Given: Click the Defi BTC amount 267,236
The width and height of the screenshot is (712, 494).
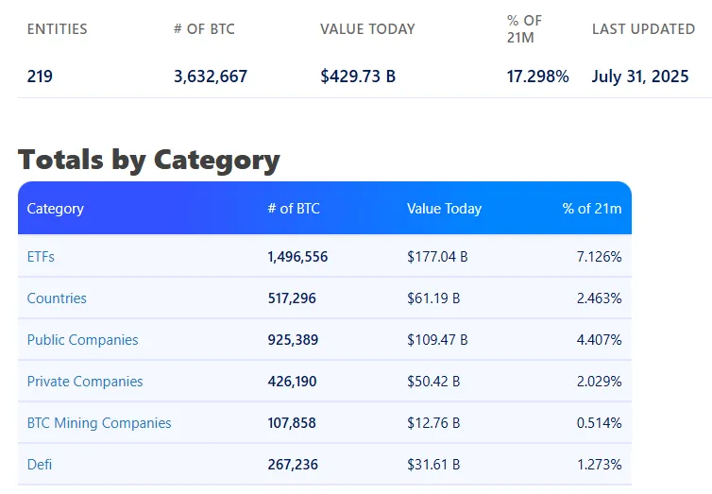Looking at the screenshot, I should (x=292, y=465).
